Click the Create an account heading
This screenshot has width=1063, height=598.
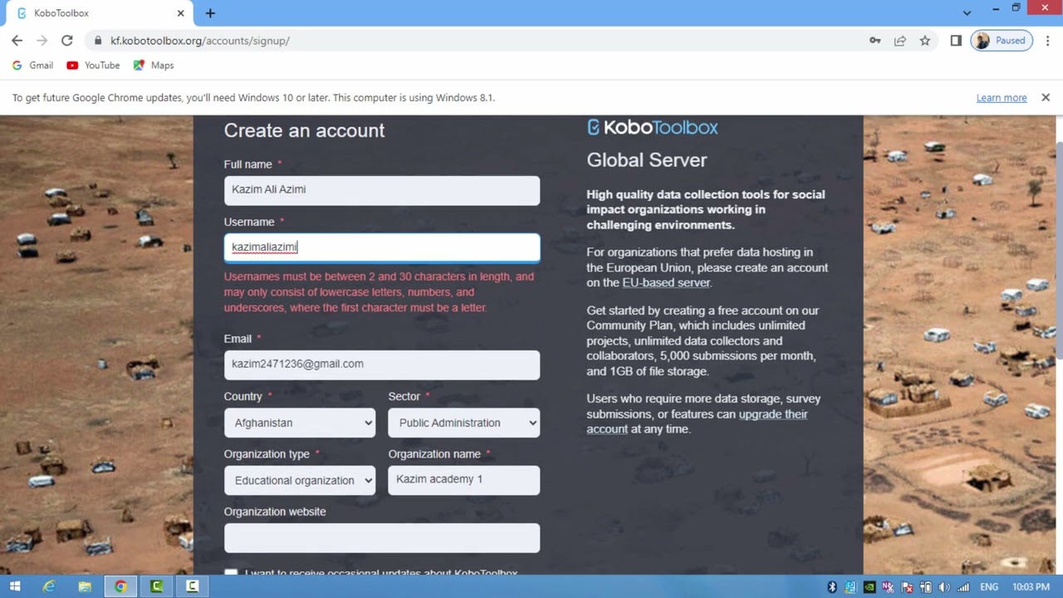click(x=304, y=130)
